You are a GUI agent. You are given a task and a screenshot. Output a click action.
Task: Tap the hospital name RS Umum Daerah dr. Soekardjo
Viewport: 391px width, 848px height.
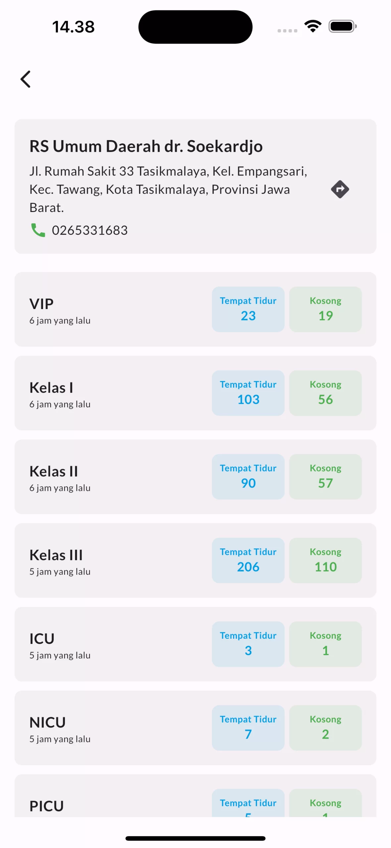pyautogui.click(x=146, y=146)
